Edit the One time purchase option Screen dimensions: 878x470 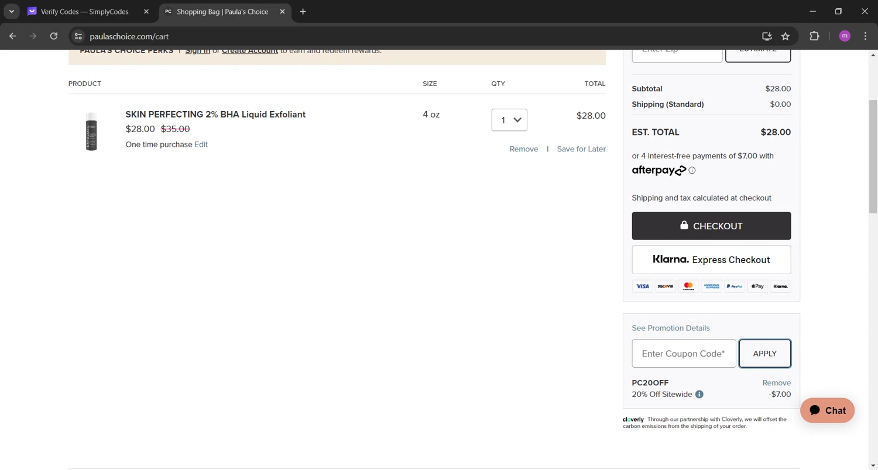[201, 144]
